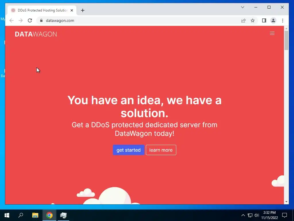Viewport: 294px width, 221px height.
Task: Click the scrollbar up arrow
Action: (286, 28)
